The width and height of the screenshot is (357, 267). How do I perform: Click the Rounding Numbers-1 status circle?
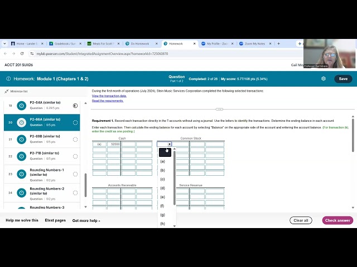coord(75,174)
